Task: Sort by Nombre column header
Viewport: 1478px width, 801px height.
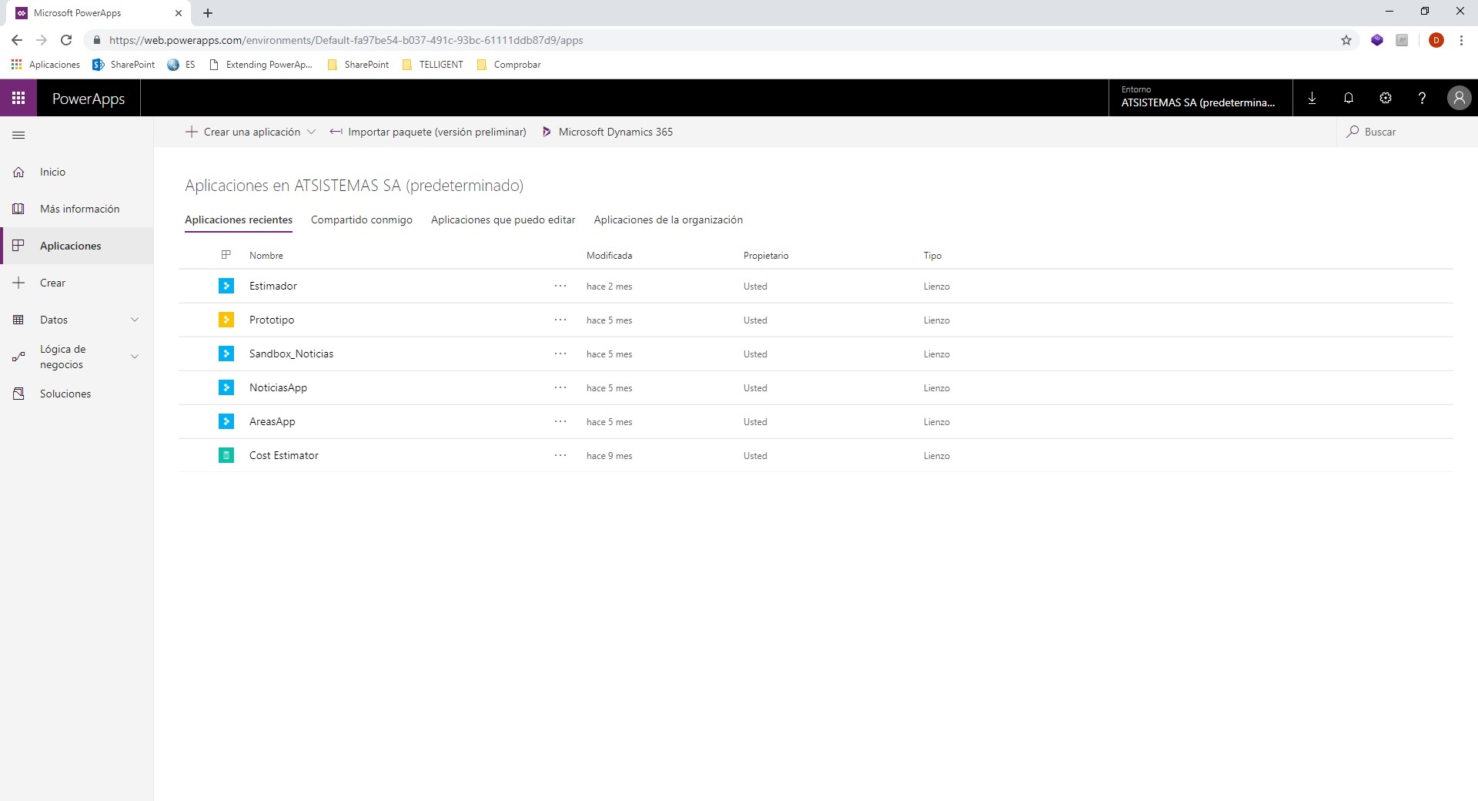Action: 266,255
